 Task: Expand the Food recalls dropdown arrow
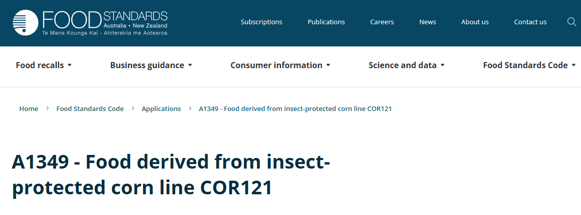point(70,65)
